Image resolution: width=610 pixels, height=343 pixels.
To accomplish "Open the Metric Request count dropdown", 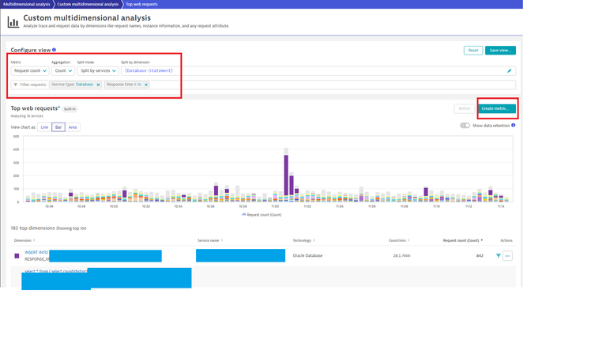I will tap(30, 71).
